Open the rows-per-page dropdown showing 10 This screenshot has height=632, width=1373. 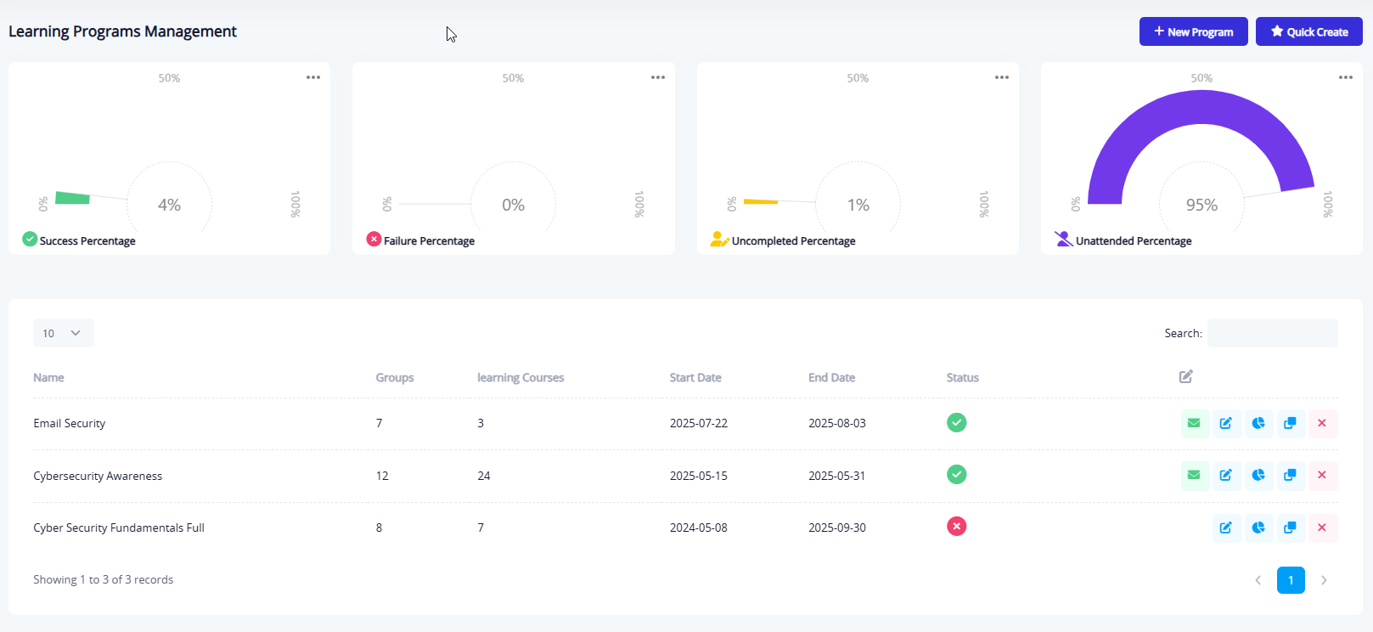click(63, 333)
